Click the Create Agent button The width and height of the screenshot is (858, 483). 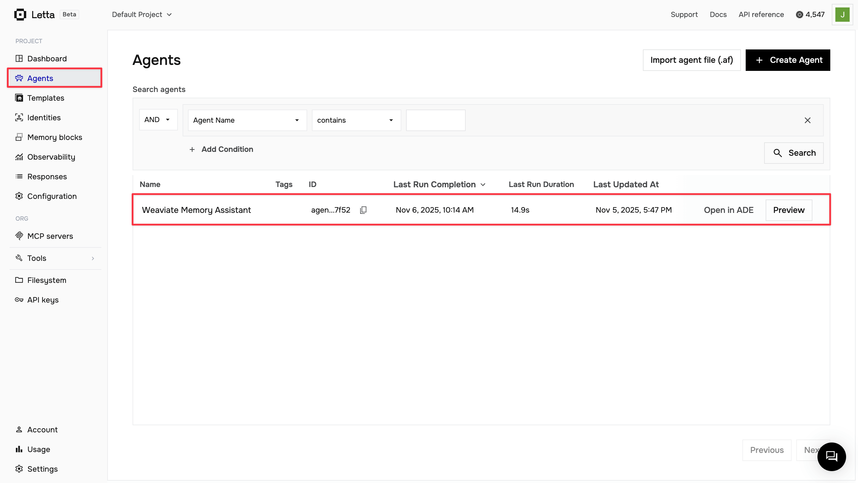[x=787, y=60]
